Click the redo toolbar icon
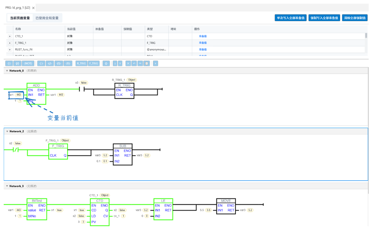The image size is (372, 230). coord(140,63)
